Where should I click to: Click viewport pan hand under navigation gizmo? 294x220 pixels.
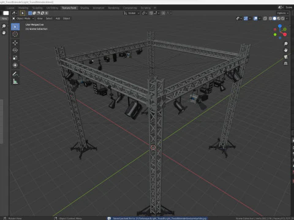286,50
